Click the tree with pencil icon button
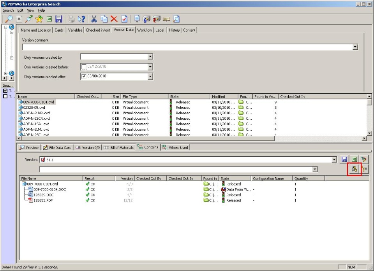The image size is (374, 271). tap(364, 159)
